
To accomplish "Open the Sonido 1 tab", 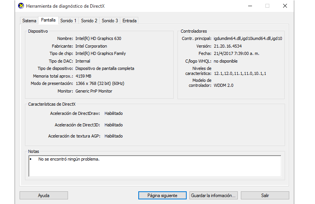I will point(68,21).
